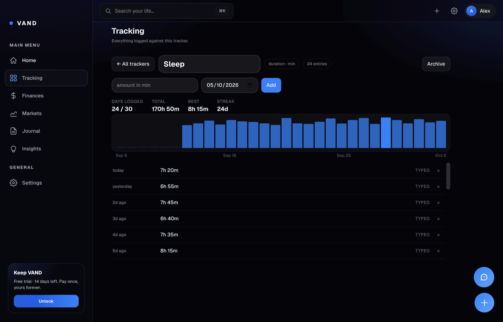
Task: Click the entries list scrollbar
Action: (448, 176)
